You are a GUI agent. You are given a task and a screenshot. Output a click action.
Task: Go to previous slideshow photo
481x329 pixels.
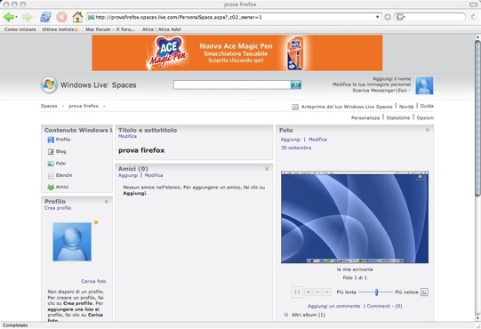[317, 292]
